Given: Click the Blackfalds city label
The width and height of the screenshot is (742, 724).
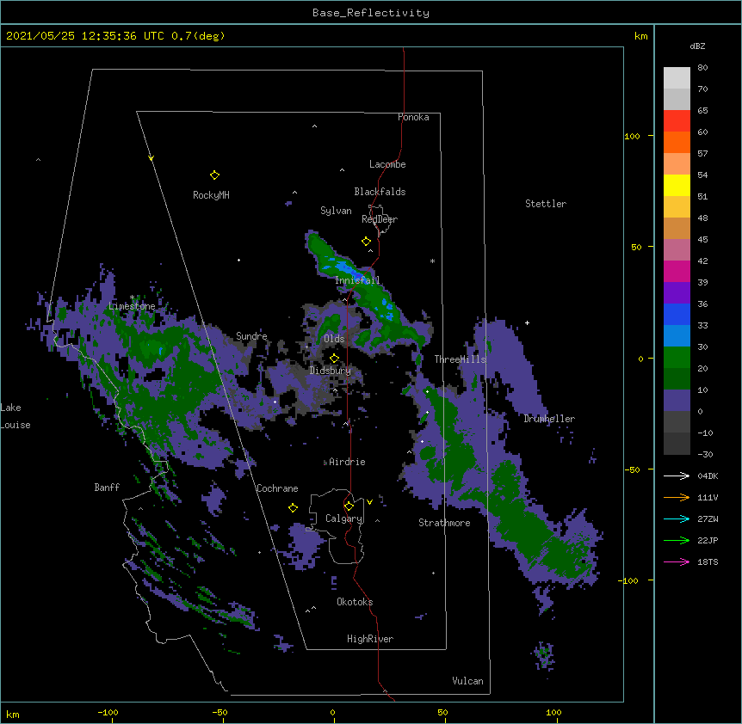Looking at the screenshot, I should point(380,192).
